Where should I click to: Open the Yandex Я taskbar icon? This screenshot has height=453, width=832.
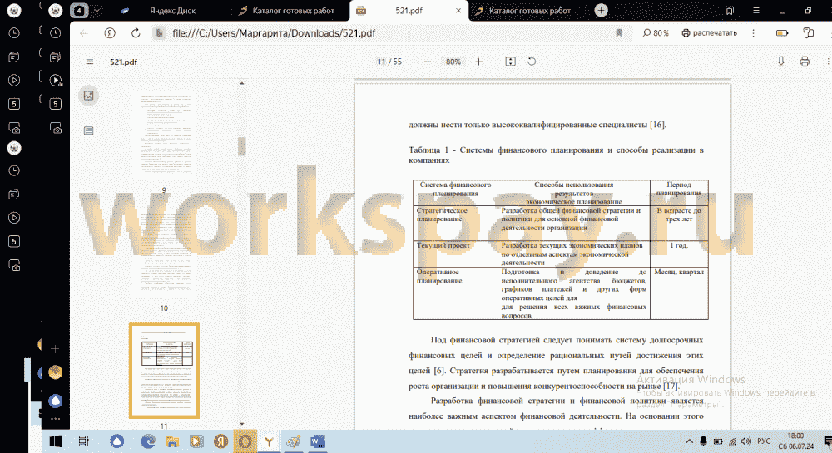(x=220, y=441)
